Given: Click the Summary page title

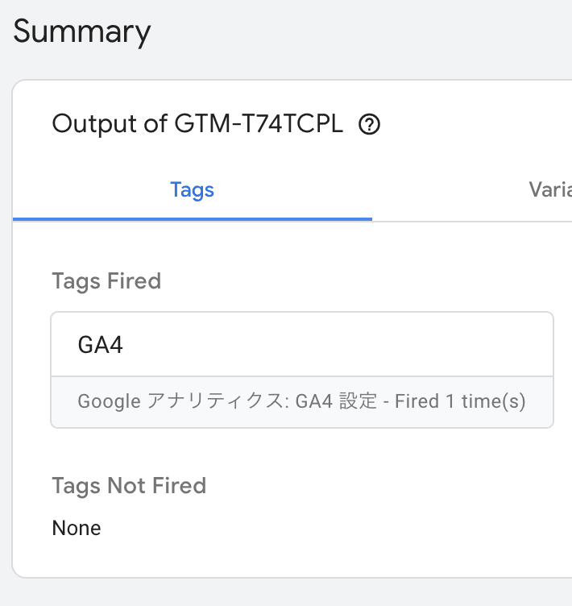Looking at the screenshot, I should point(82,31).
